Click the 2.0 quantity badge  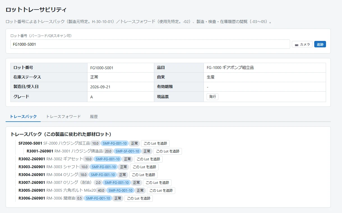pyautogui.click(x=98, y=183)
